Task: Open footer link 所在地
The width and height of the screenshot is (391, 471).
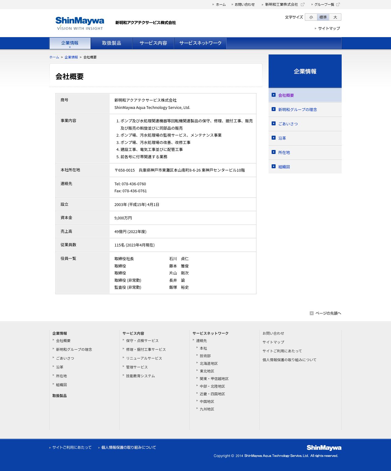Action: [x=62, y=376]
